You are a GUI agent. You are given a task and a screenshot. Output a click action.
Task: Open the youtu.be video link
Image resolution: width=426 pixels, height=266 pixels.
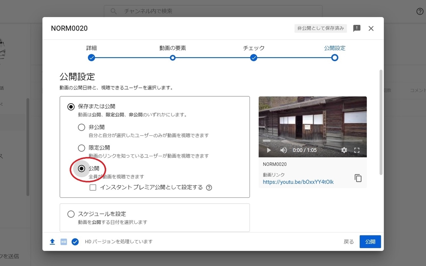[298, 182]
